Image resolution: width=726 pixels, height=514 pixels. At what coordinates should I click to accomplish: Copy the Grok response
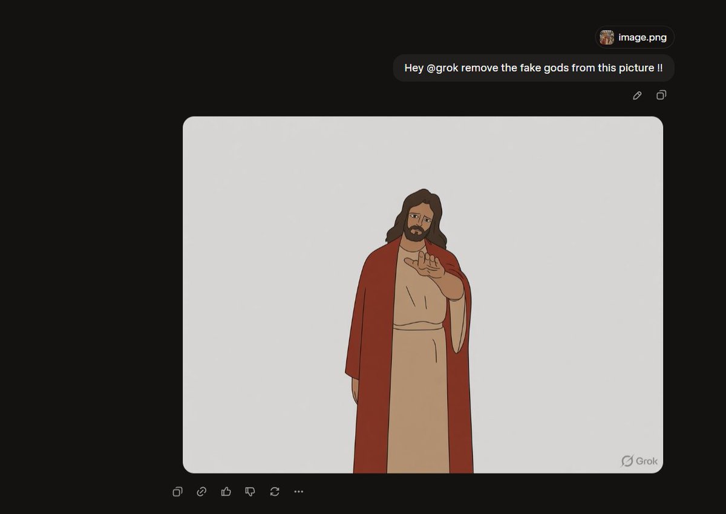pyautogui.click(x=177, y=492)
